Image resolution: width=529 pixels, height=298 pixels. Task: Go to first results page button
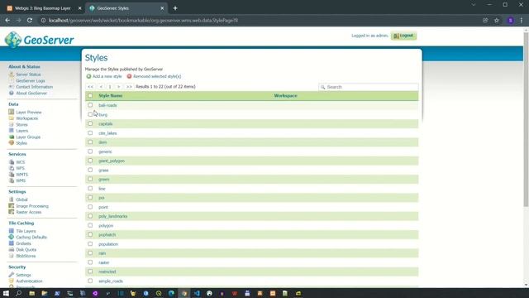click(90, 87)
